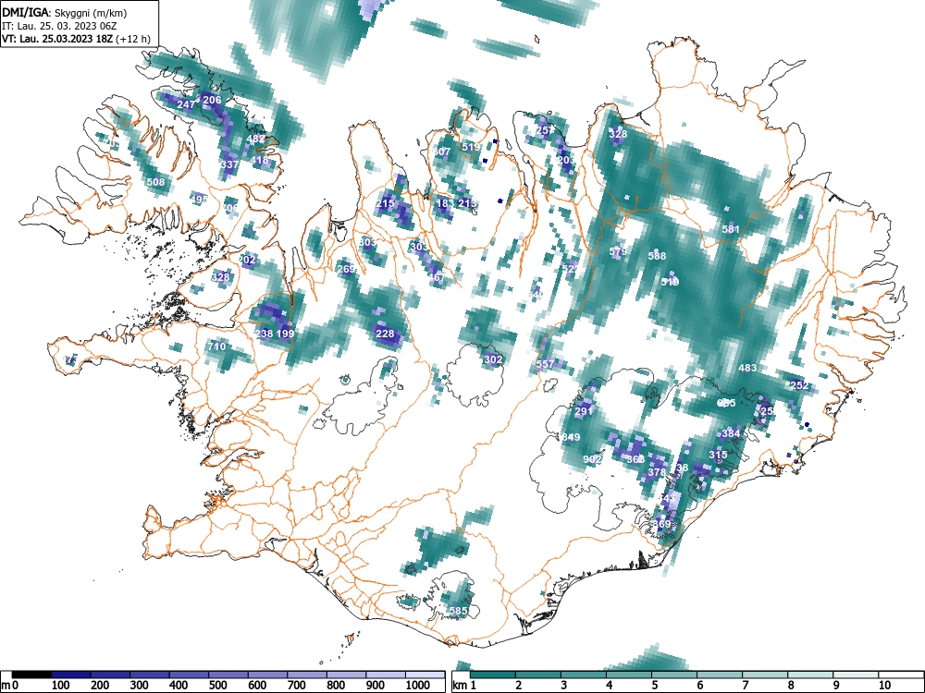925x693 pixels.
Task: Select the 'IT: Lau. 25. 03. 2023 06Z' line
Action: 59,26
